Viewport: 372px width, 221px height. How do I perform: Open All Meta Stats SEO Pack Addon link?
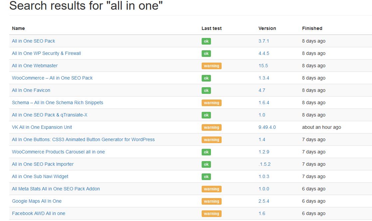[x=56, y=189]
